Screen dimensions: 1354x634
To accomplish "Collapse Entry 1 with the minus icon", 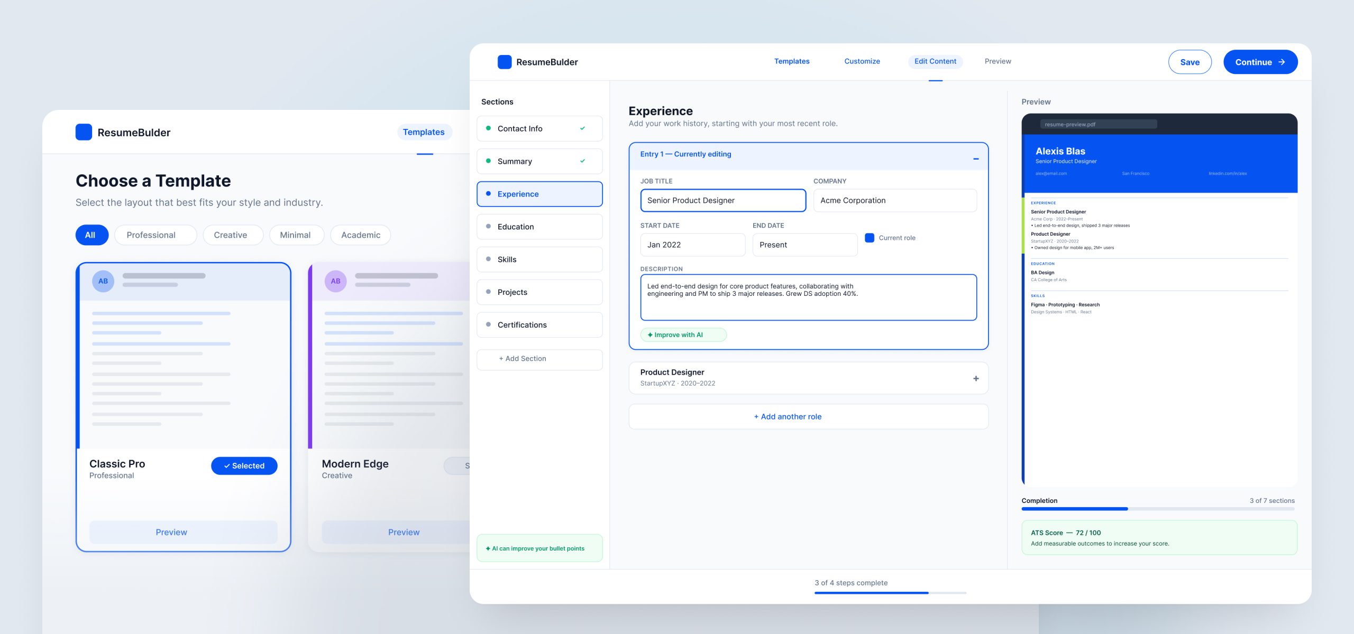I will (x=976, y=158).
